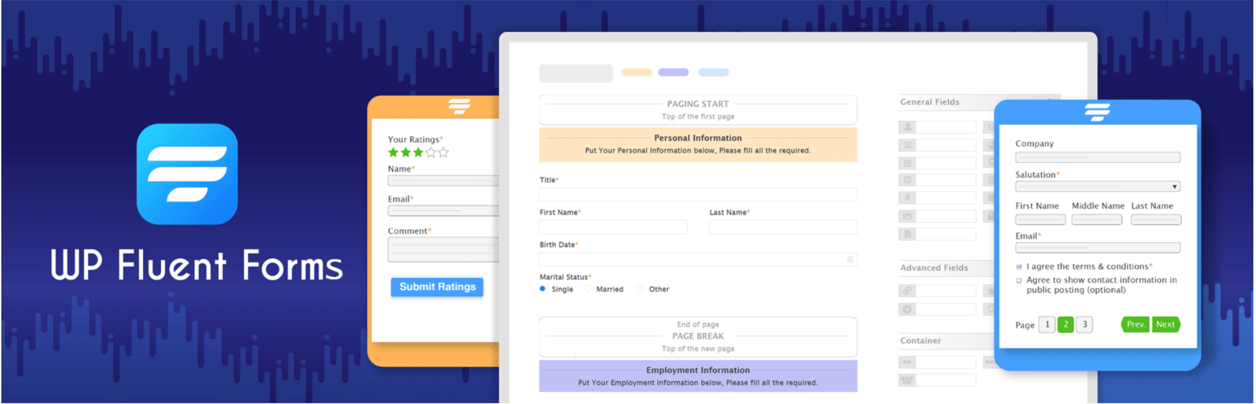This screenshot has width=1256, height=404.
Task: Click the Next button
Action: [x=1166, y=325]
